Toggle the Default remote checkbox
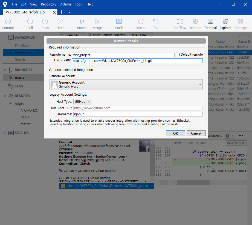The image size is (252, 225). pyautogui.click(x=178, y=54)
